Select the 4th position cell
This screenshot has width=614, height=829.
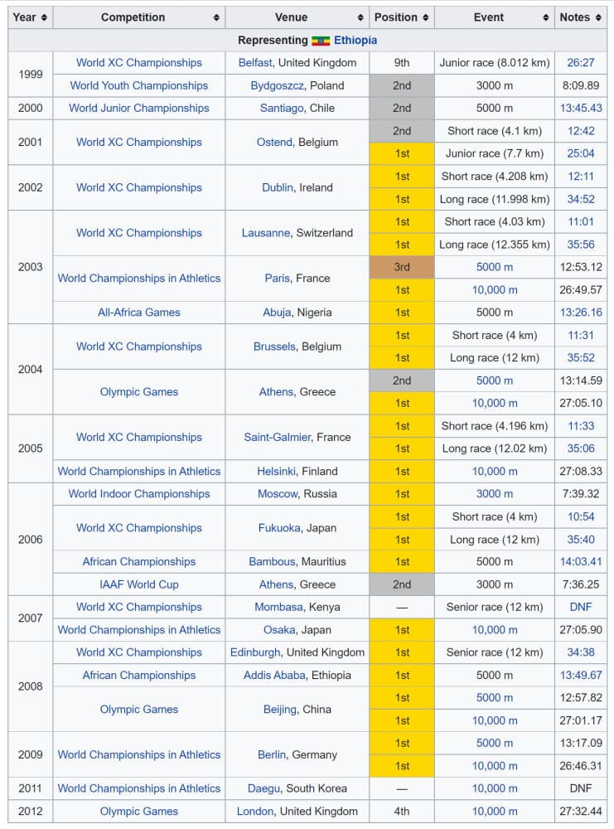click(402, 812)
